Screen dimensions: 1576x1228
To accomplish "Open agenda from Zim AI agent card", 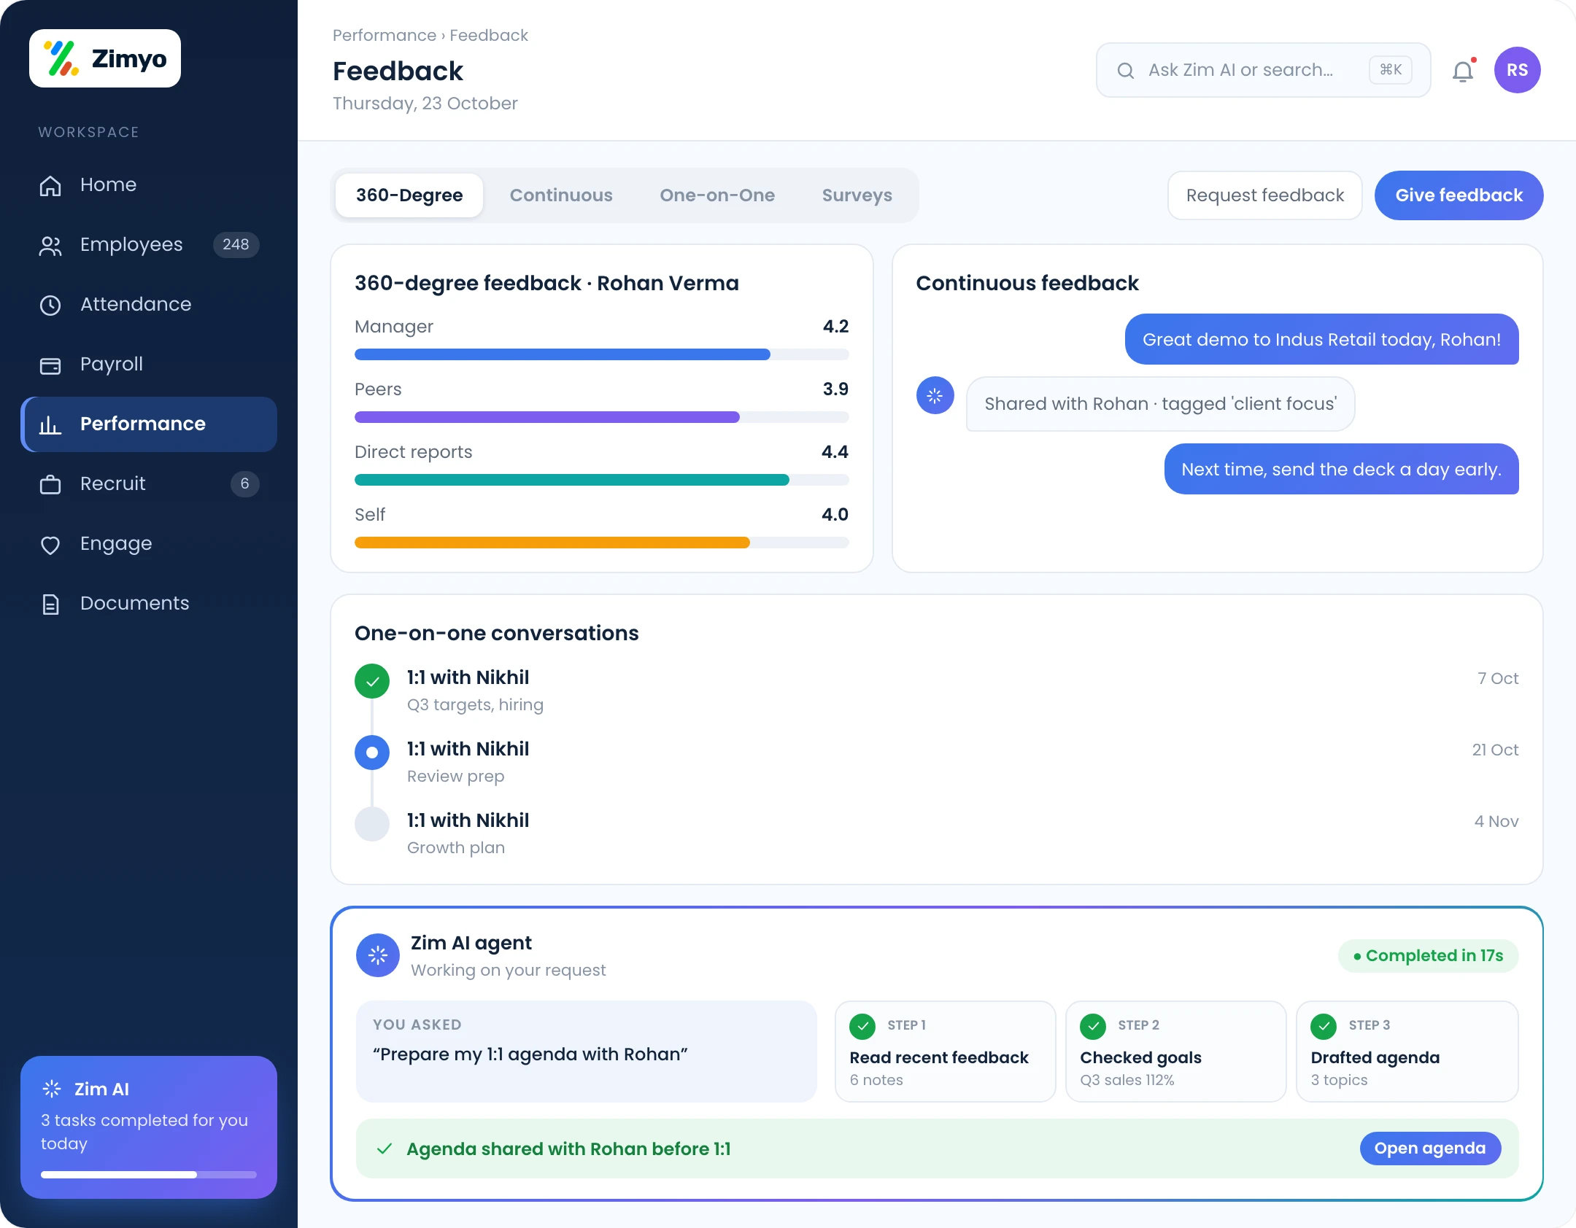I will (x=1430, y=1149).
